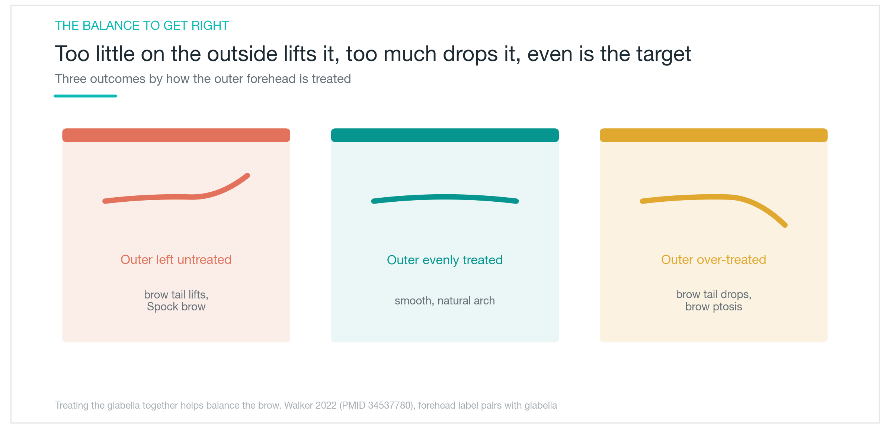Click the main title about even target
Screen dimensions: 890x428
coord(373,54)
